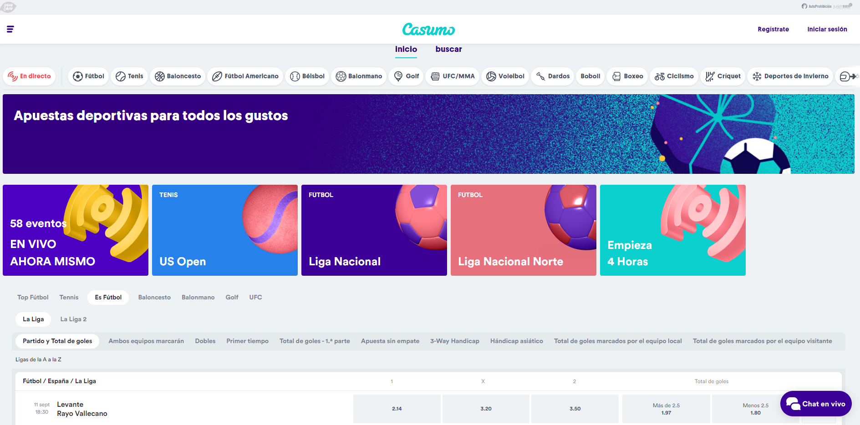
Task: Select the Tenis sport icon
Action: tap(121, 76)
